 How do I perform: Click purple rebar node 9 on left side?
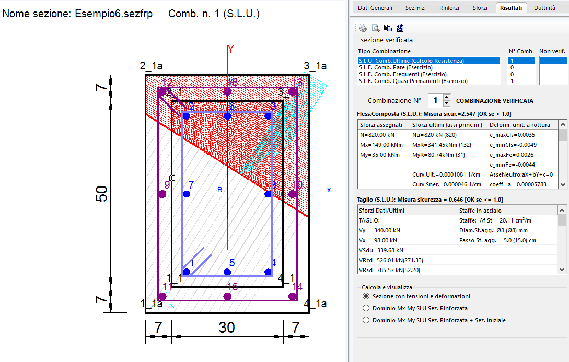click(162, 194)
